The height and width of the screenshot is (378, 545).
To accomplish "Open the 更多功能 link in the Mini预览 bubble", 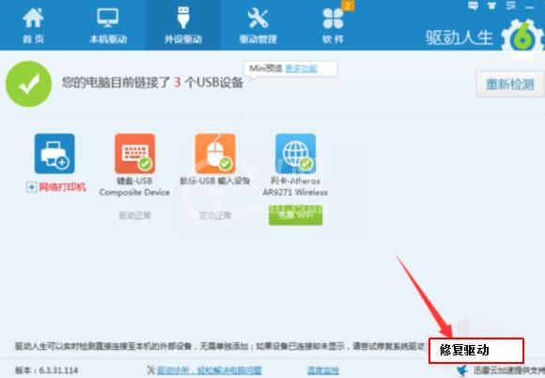I will (301, 68).
